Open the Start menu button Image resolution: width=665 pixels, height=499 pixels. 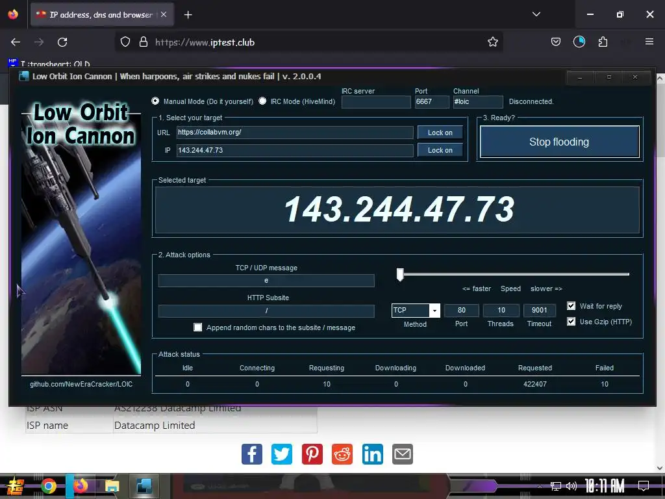tap(15, 486)
